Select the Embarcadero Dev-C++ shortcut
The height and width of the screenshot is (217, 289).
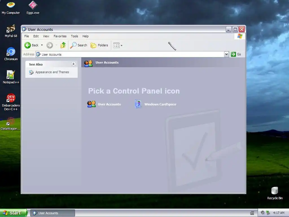click(x=11, y=102)
